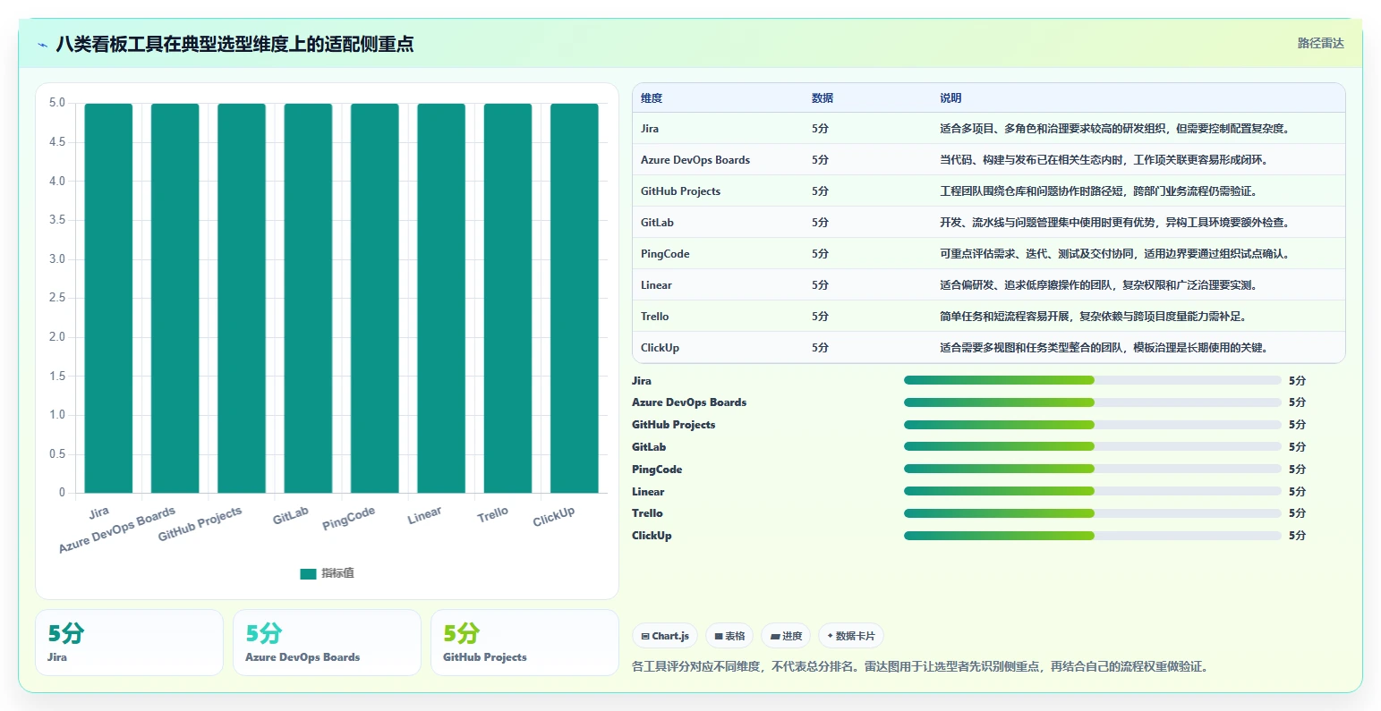Click the GitHub Projects progress bar
This screenshot has height=711, width=1381.
(x=1093, y=425)
